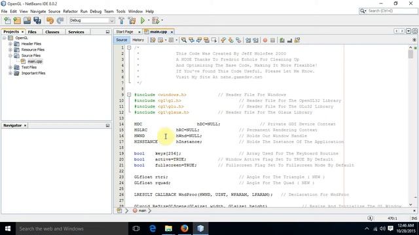
Task: Stop Macro Recording with square icon
Action: pyautogui.click(x=272, y=40)
